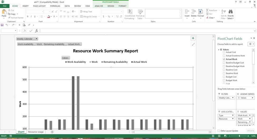Image resolution: width=257 pixels, height=139 pixels.
Task: Open the Weekly Calendar filter dropdown on chart
Action: point(36,39)
